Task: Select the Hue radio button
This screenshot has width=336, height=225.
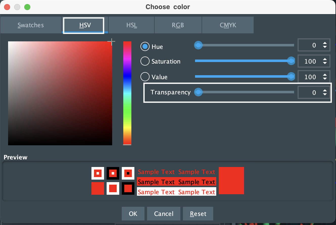Action: (145, 46)
